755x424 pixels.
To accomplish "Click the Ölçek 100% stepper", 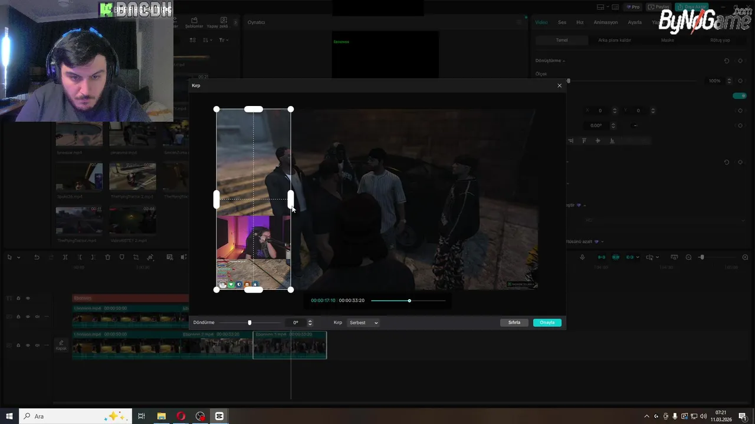I will [729, 81].
